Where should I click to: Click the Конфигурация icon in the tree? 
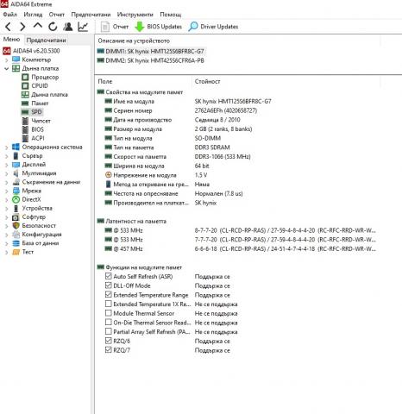tap(16, 235)
